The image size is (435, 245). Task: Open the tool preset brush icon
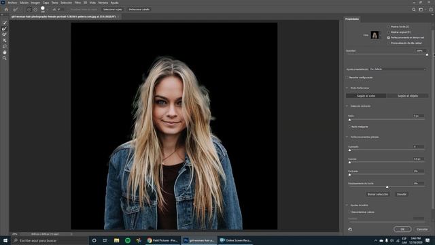coord(16,10)
